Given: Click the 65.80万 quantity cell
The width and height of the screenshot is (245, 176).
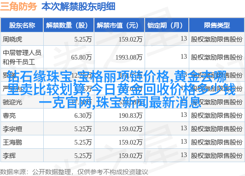Looking at the screenshot, I should coord(69,57).
